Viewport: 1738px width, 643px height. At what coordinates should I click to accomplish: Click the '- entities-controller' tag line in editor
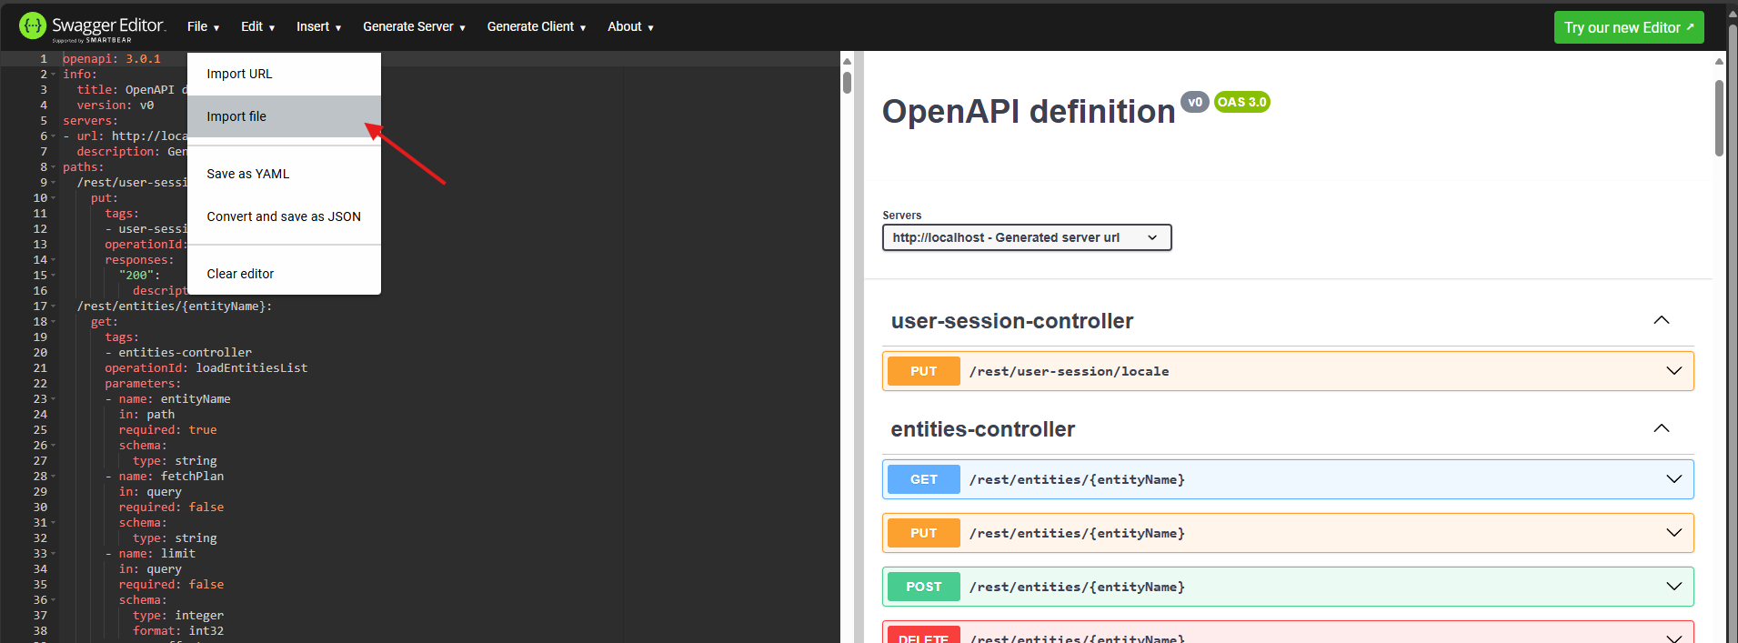click(178, 353)
